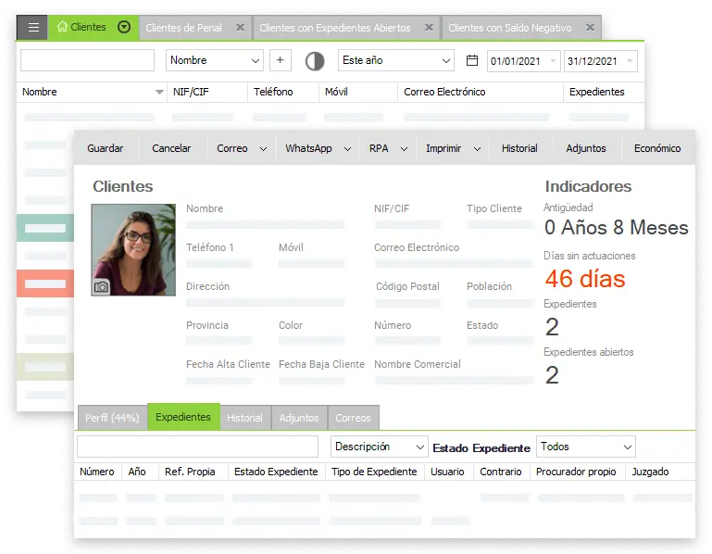Select the Perfil (44%) tab
The width and height of the screenshot is (712, 554).
pyautogui.click(x=112, y=418)
